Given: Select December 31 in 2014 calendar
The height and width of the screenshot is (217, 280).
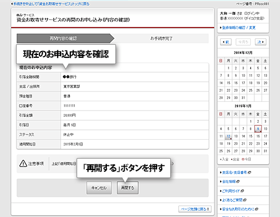Looking at the screenshot, I should [243, 98].
